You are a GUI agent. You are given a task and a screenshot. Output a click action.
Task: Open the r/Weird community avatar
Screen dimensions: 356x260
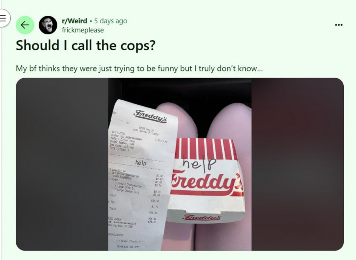pos(48,25)
